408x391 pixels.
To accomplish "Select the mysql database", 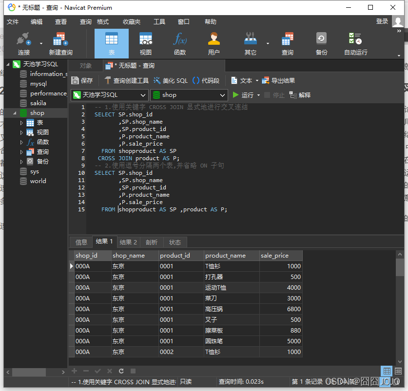I will pos(38,84).
